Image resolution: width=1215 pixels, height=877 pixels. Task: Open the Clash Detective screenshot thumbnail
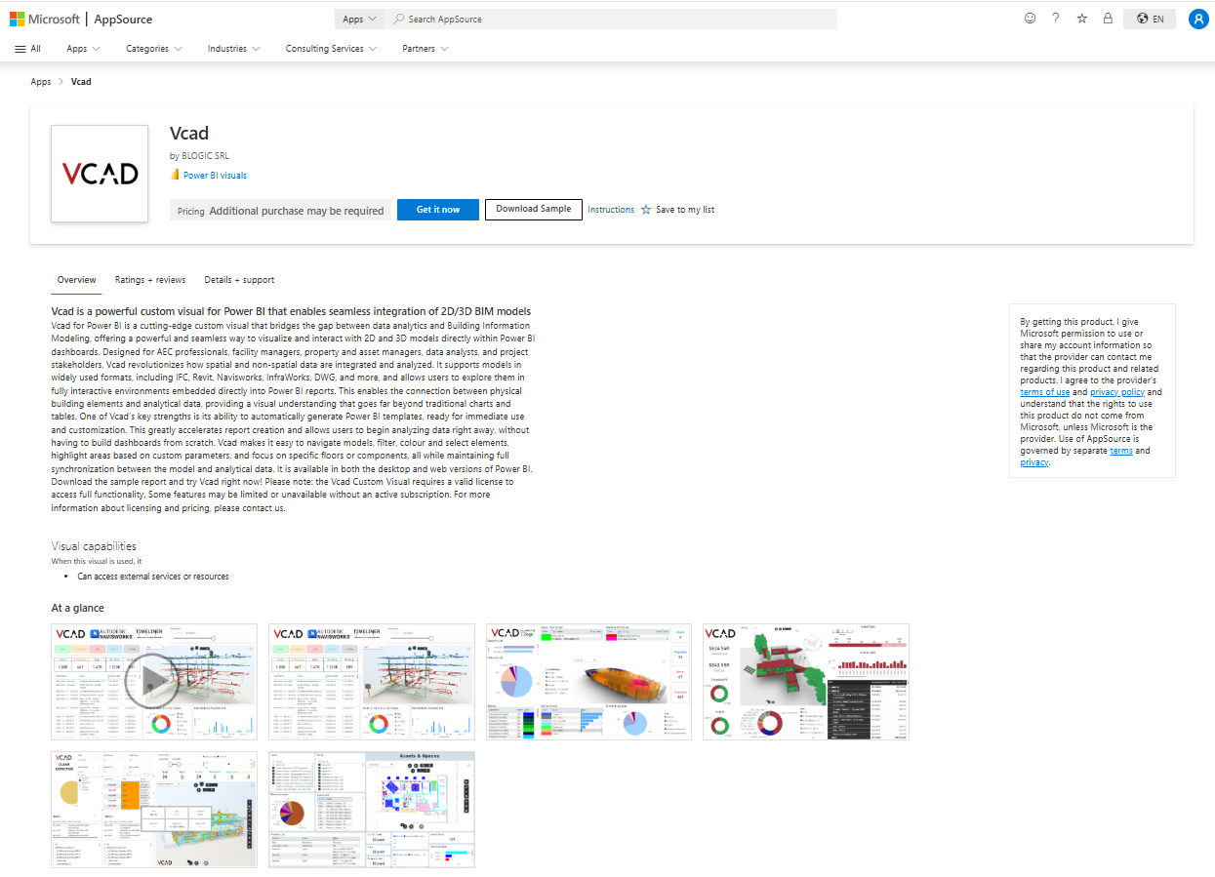(x=154, y=809)
